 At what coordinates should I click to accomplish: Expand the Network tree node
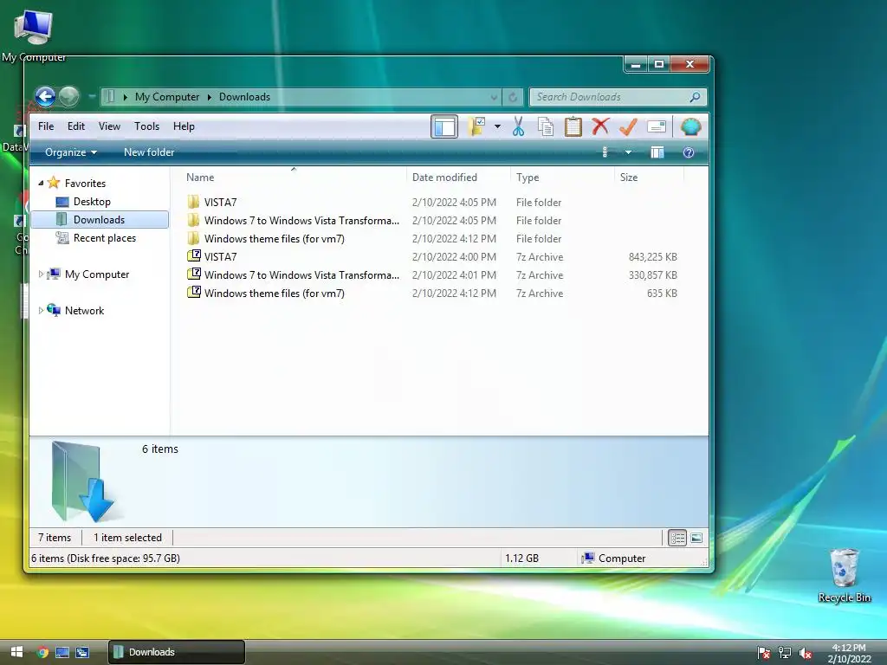pyautogui.click(x=41, y=311)
